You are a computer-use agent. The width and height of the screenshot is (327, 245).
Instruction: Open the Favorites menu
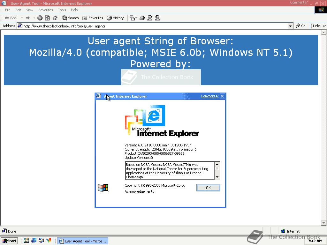pyautogui.click(x=45, y=10)
